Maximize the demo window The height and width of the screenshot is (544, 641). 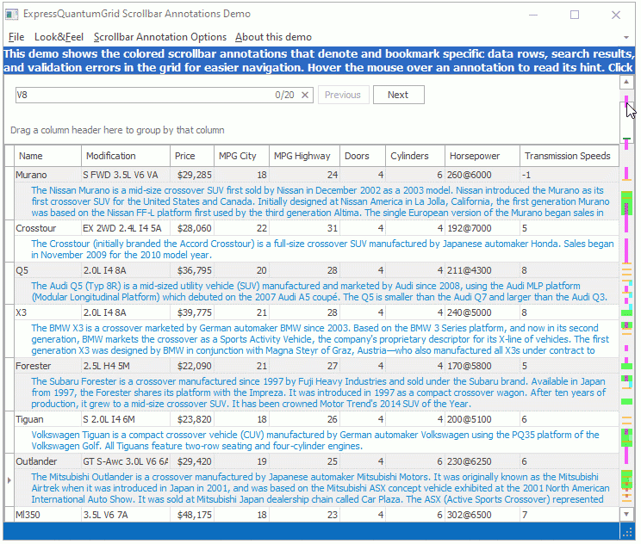(575, 15)
